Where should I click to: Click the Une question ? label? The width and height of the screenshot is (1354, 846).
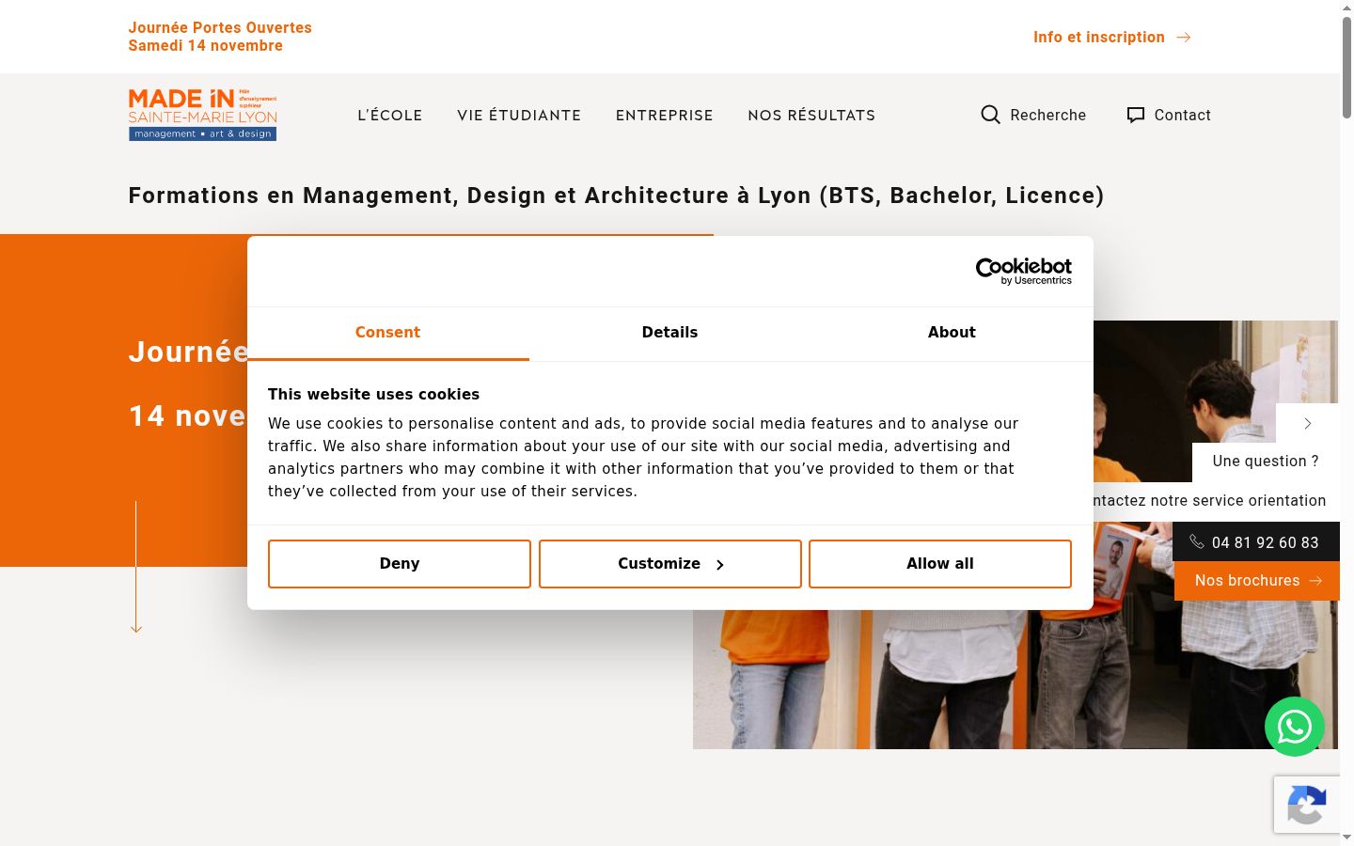1266,462
